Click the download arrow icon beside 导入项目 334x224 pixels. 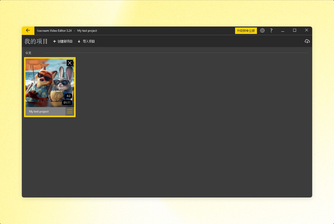tap(79, 41)
